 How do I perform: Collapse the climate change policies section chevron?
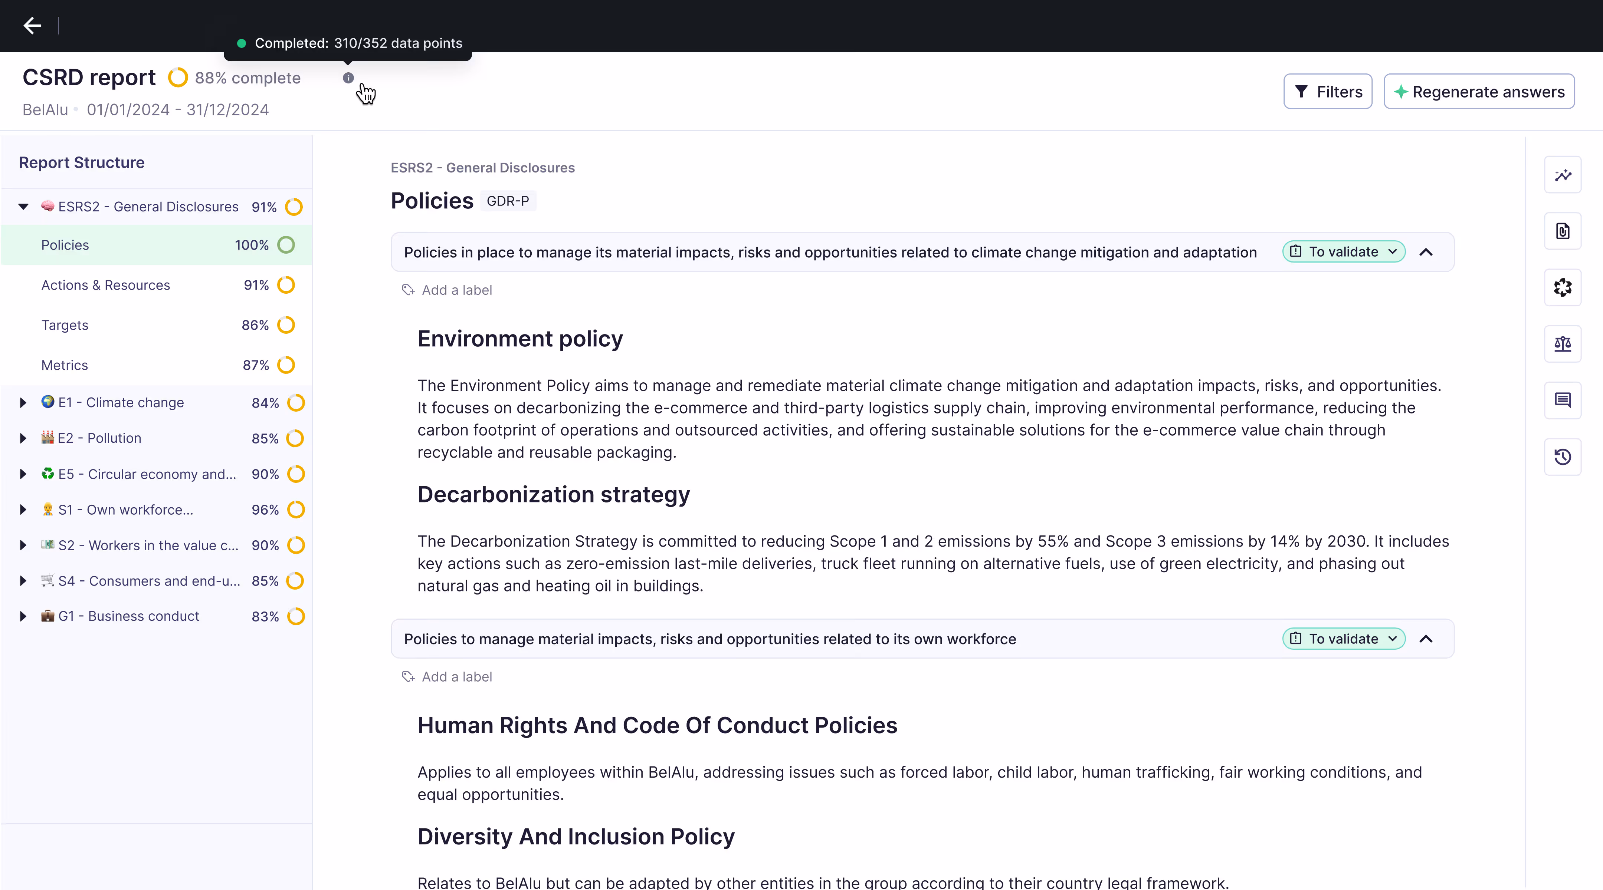coord(1426,252)
